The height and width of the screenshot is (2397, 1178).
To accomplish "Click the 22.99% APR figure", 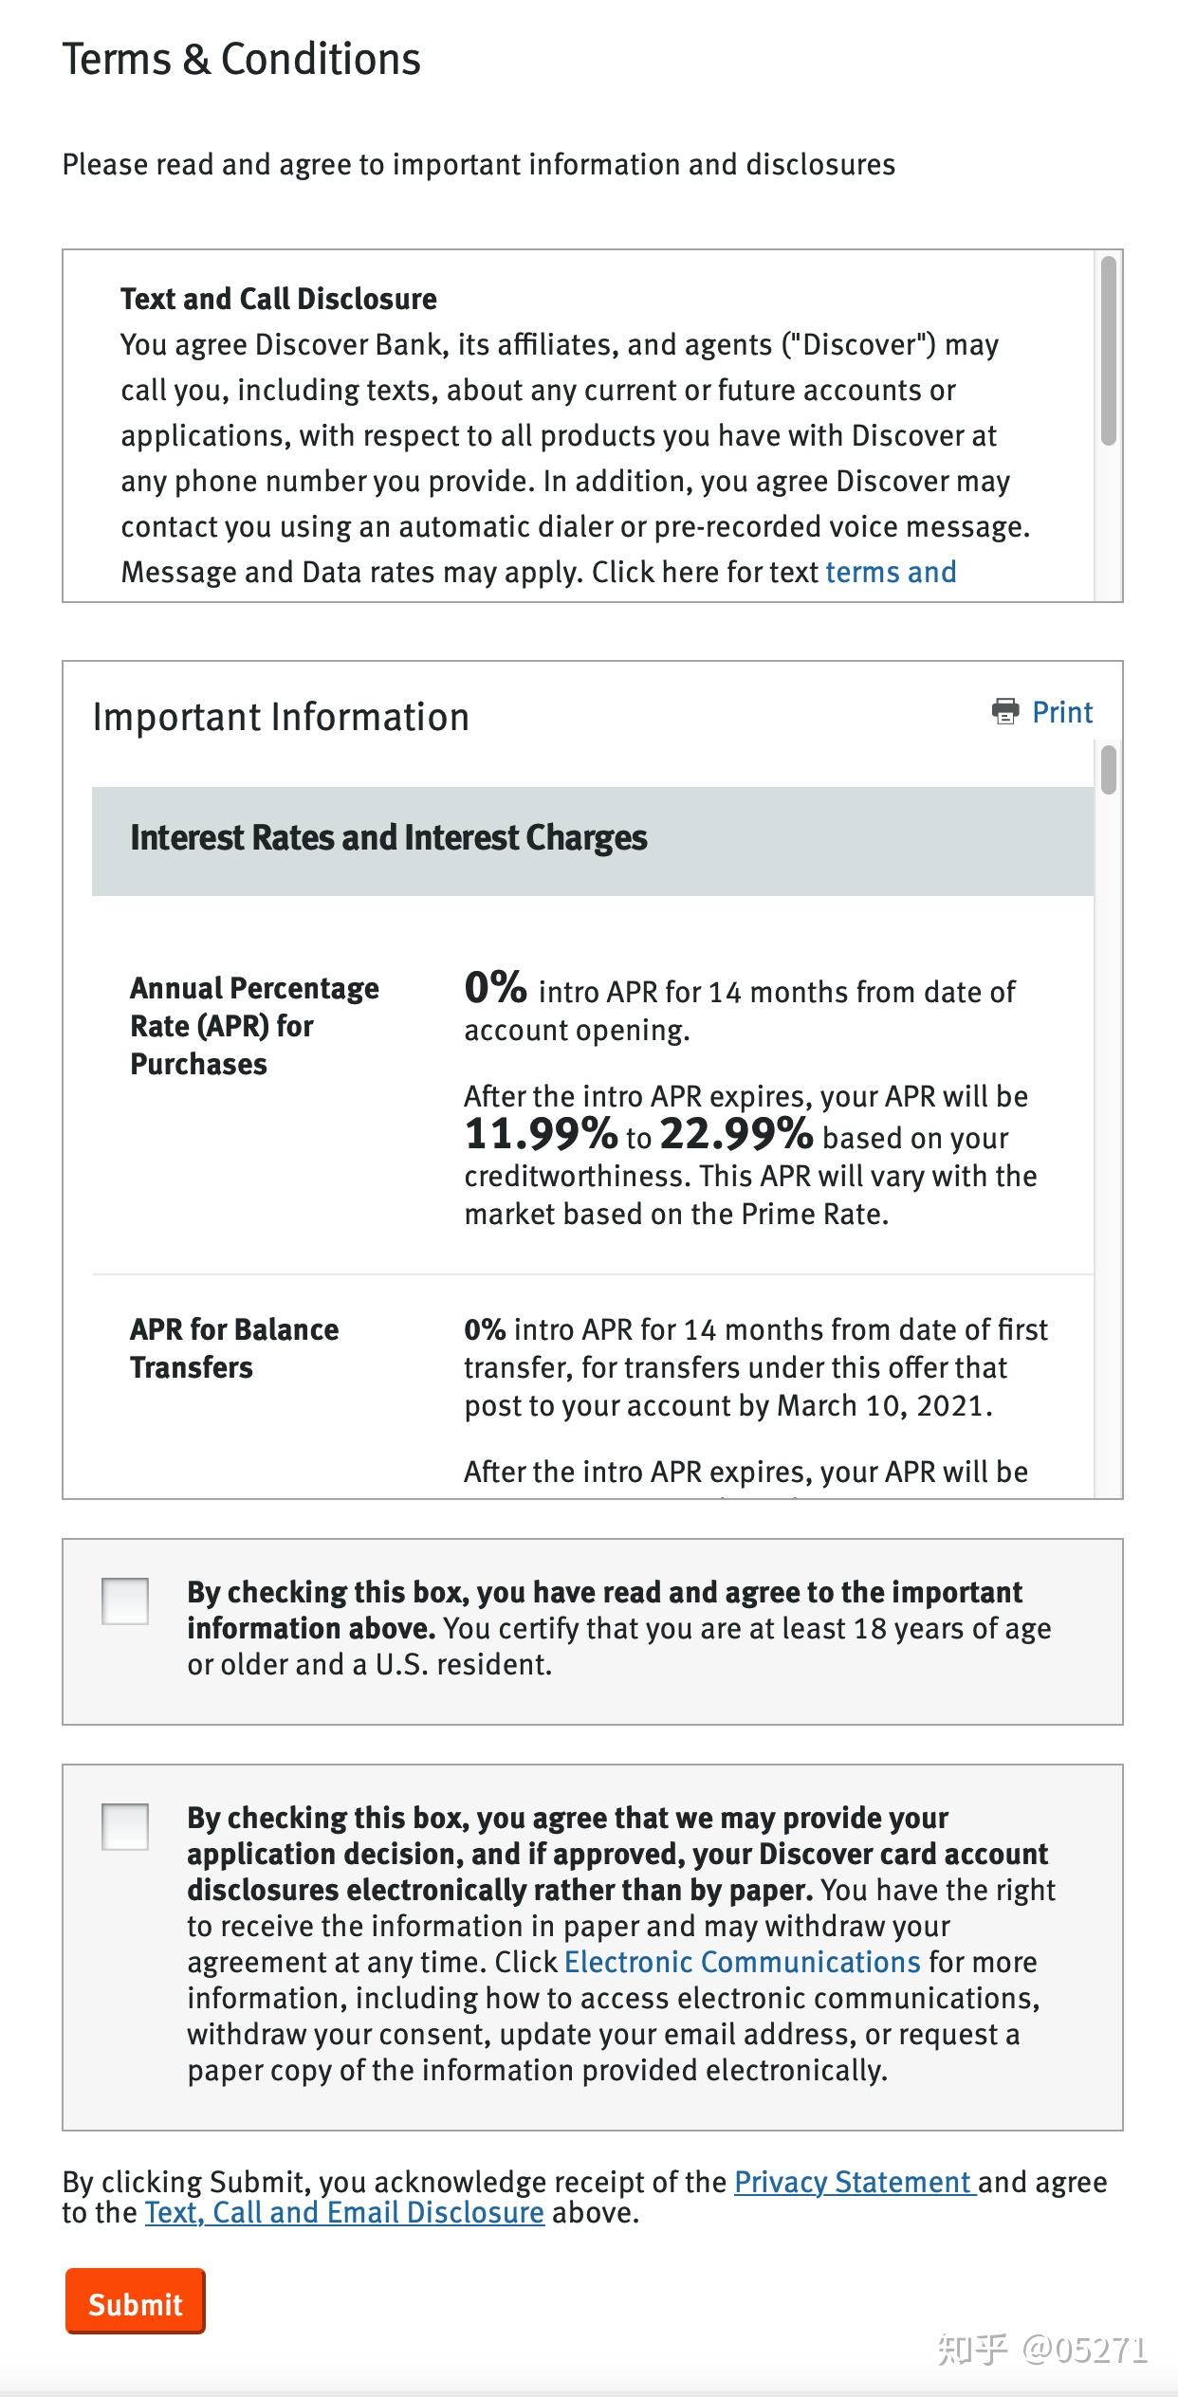I will [736, 1134].
